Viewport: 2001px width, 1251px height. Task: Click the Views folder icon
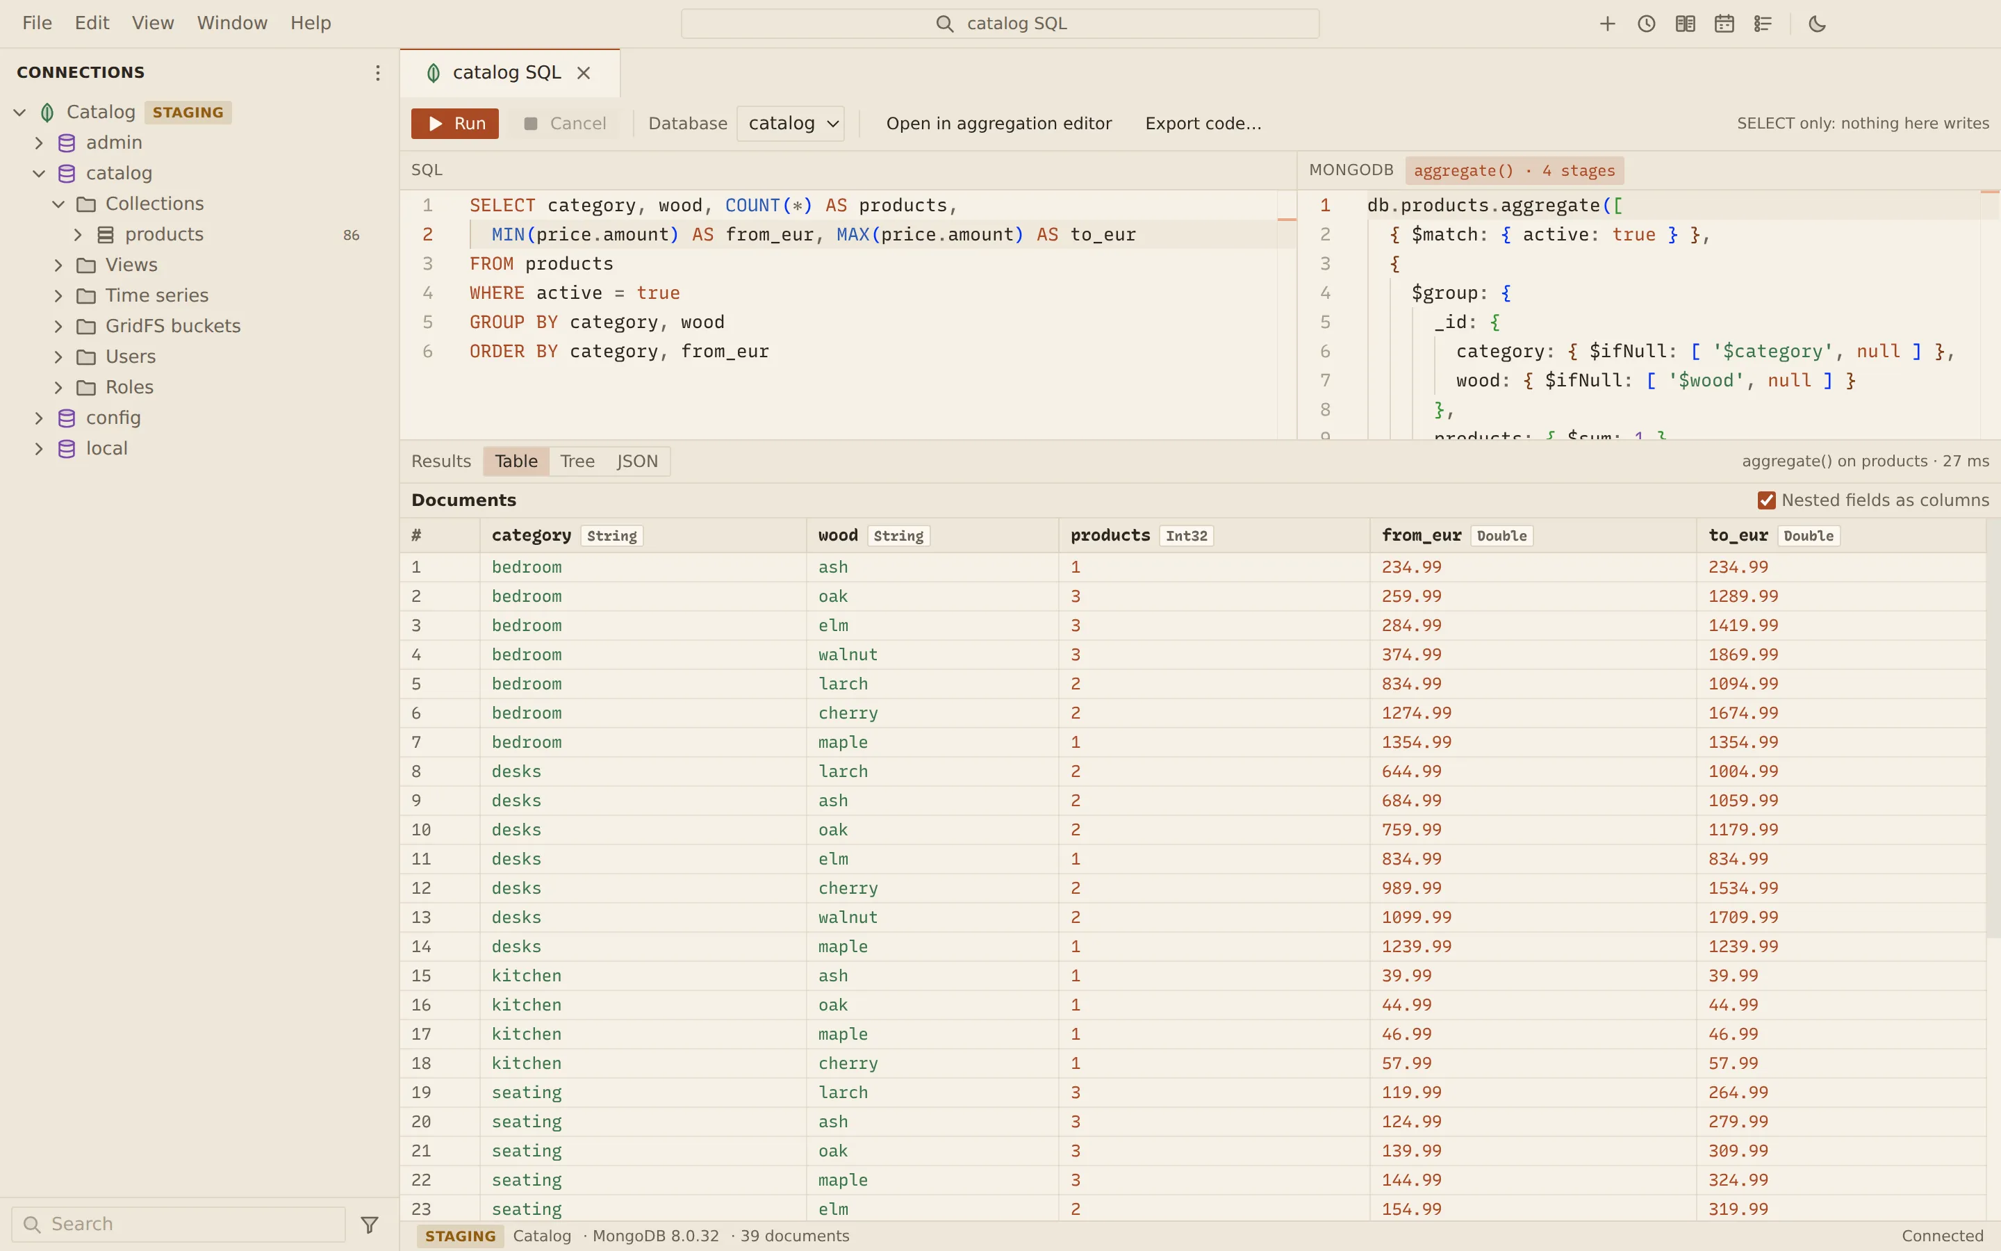click(87, 265)
